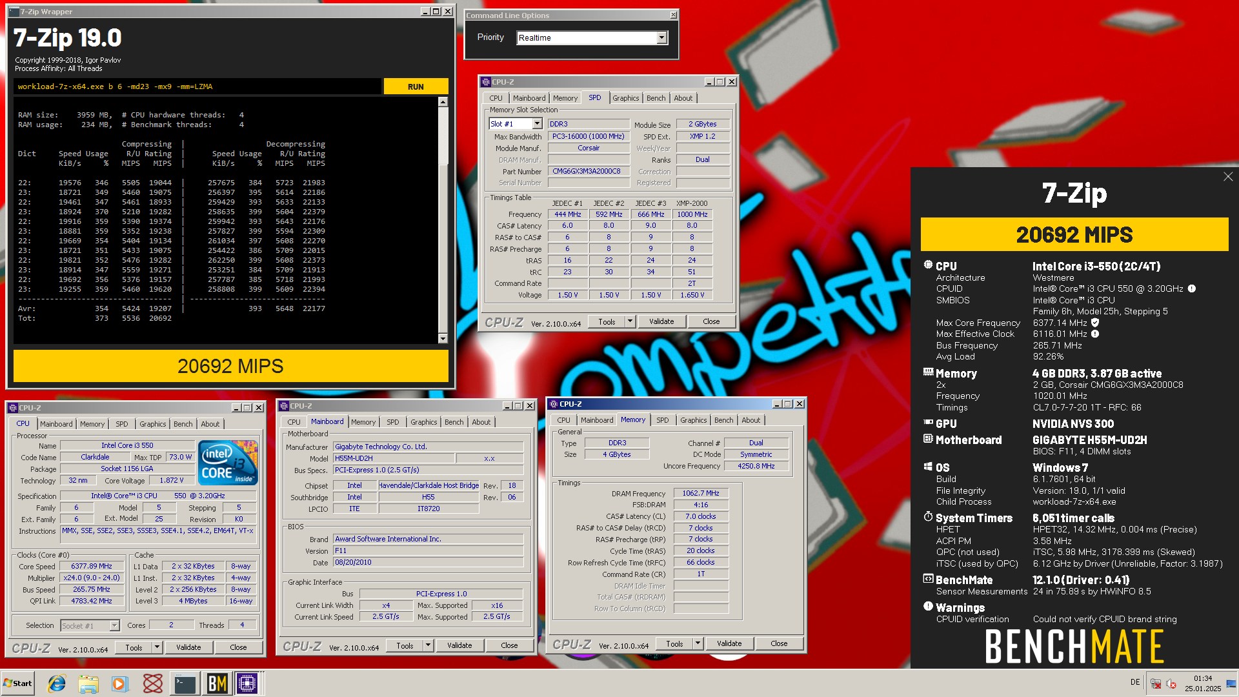Click 7-Zip output scrollbar down arrow
This screenshot has height=697, width=1239.
click(443, 338)
